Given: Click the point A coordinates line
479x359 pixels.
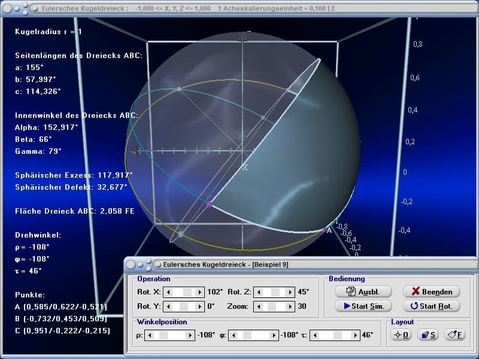Looking at the screenshot, I should (61, 307).
